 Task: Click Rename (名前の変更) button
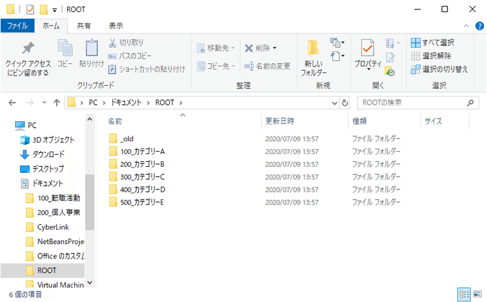click(267, 66)
